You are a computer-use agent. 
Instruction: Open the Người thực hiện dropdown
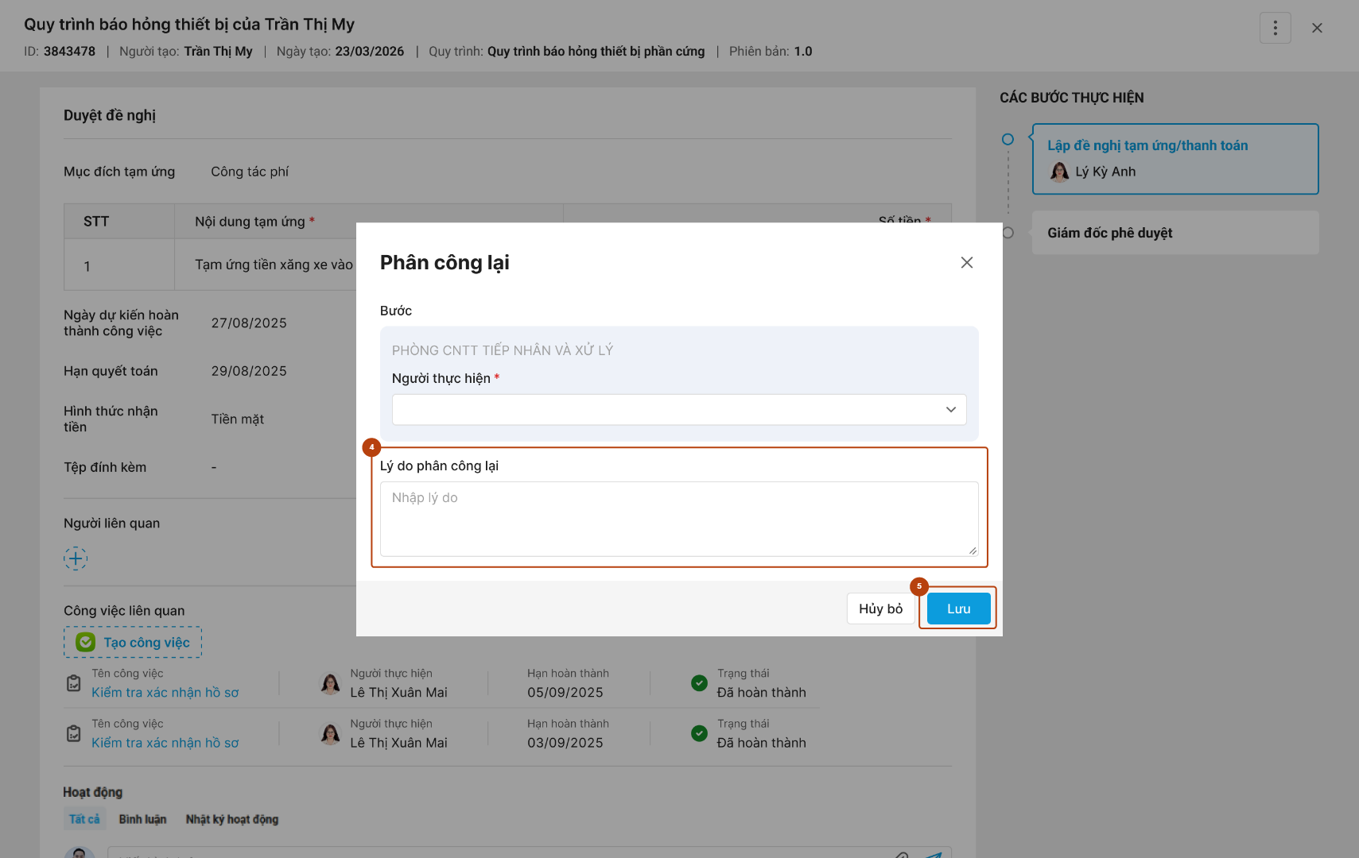click(x=668, y=410)
